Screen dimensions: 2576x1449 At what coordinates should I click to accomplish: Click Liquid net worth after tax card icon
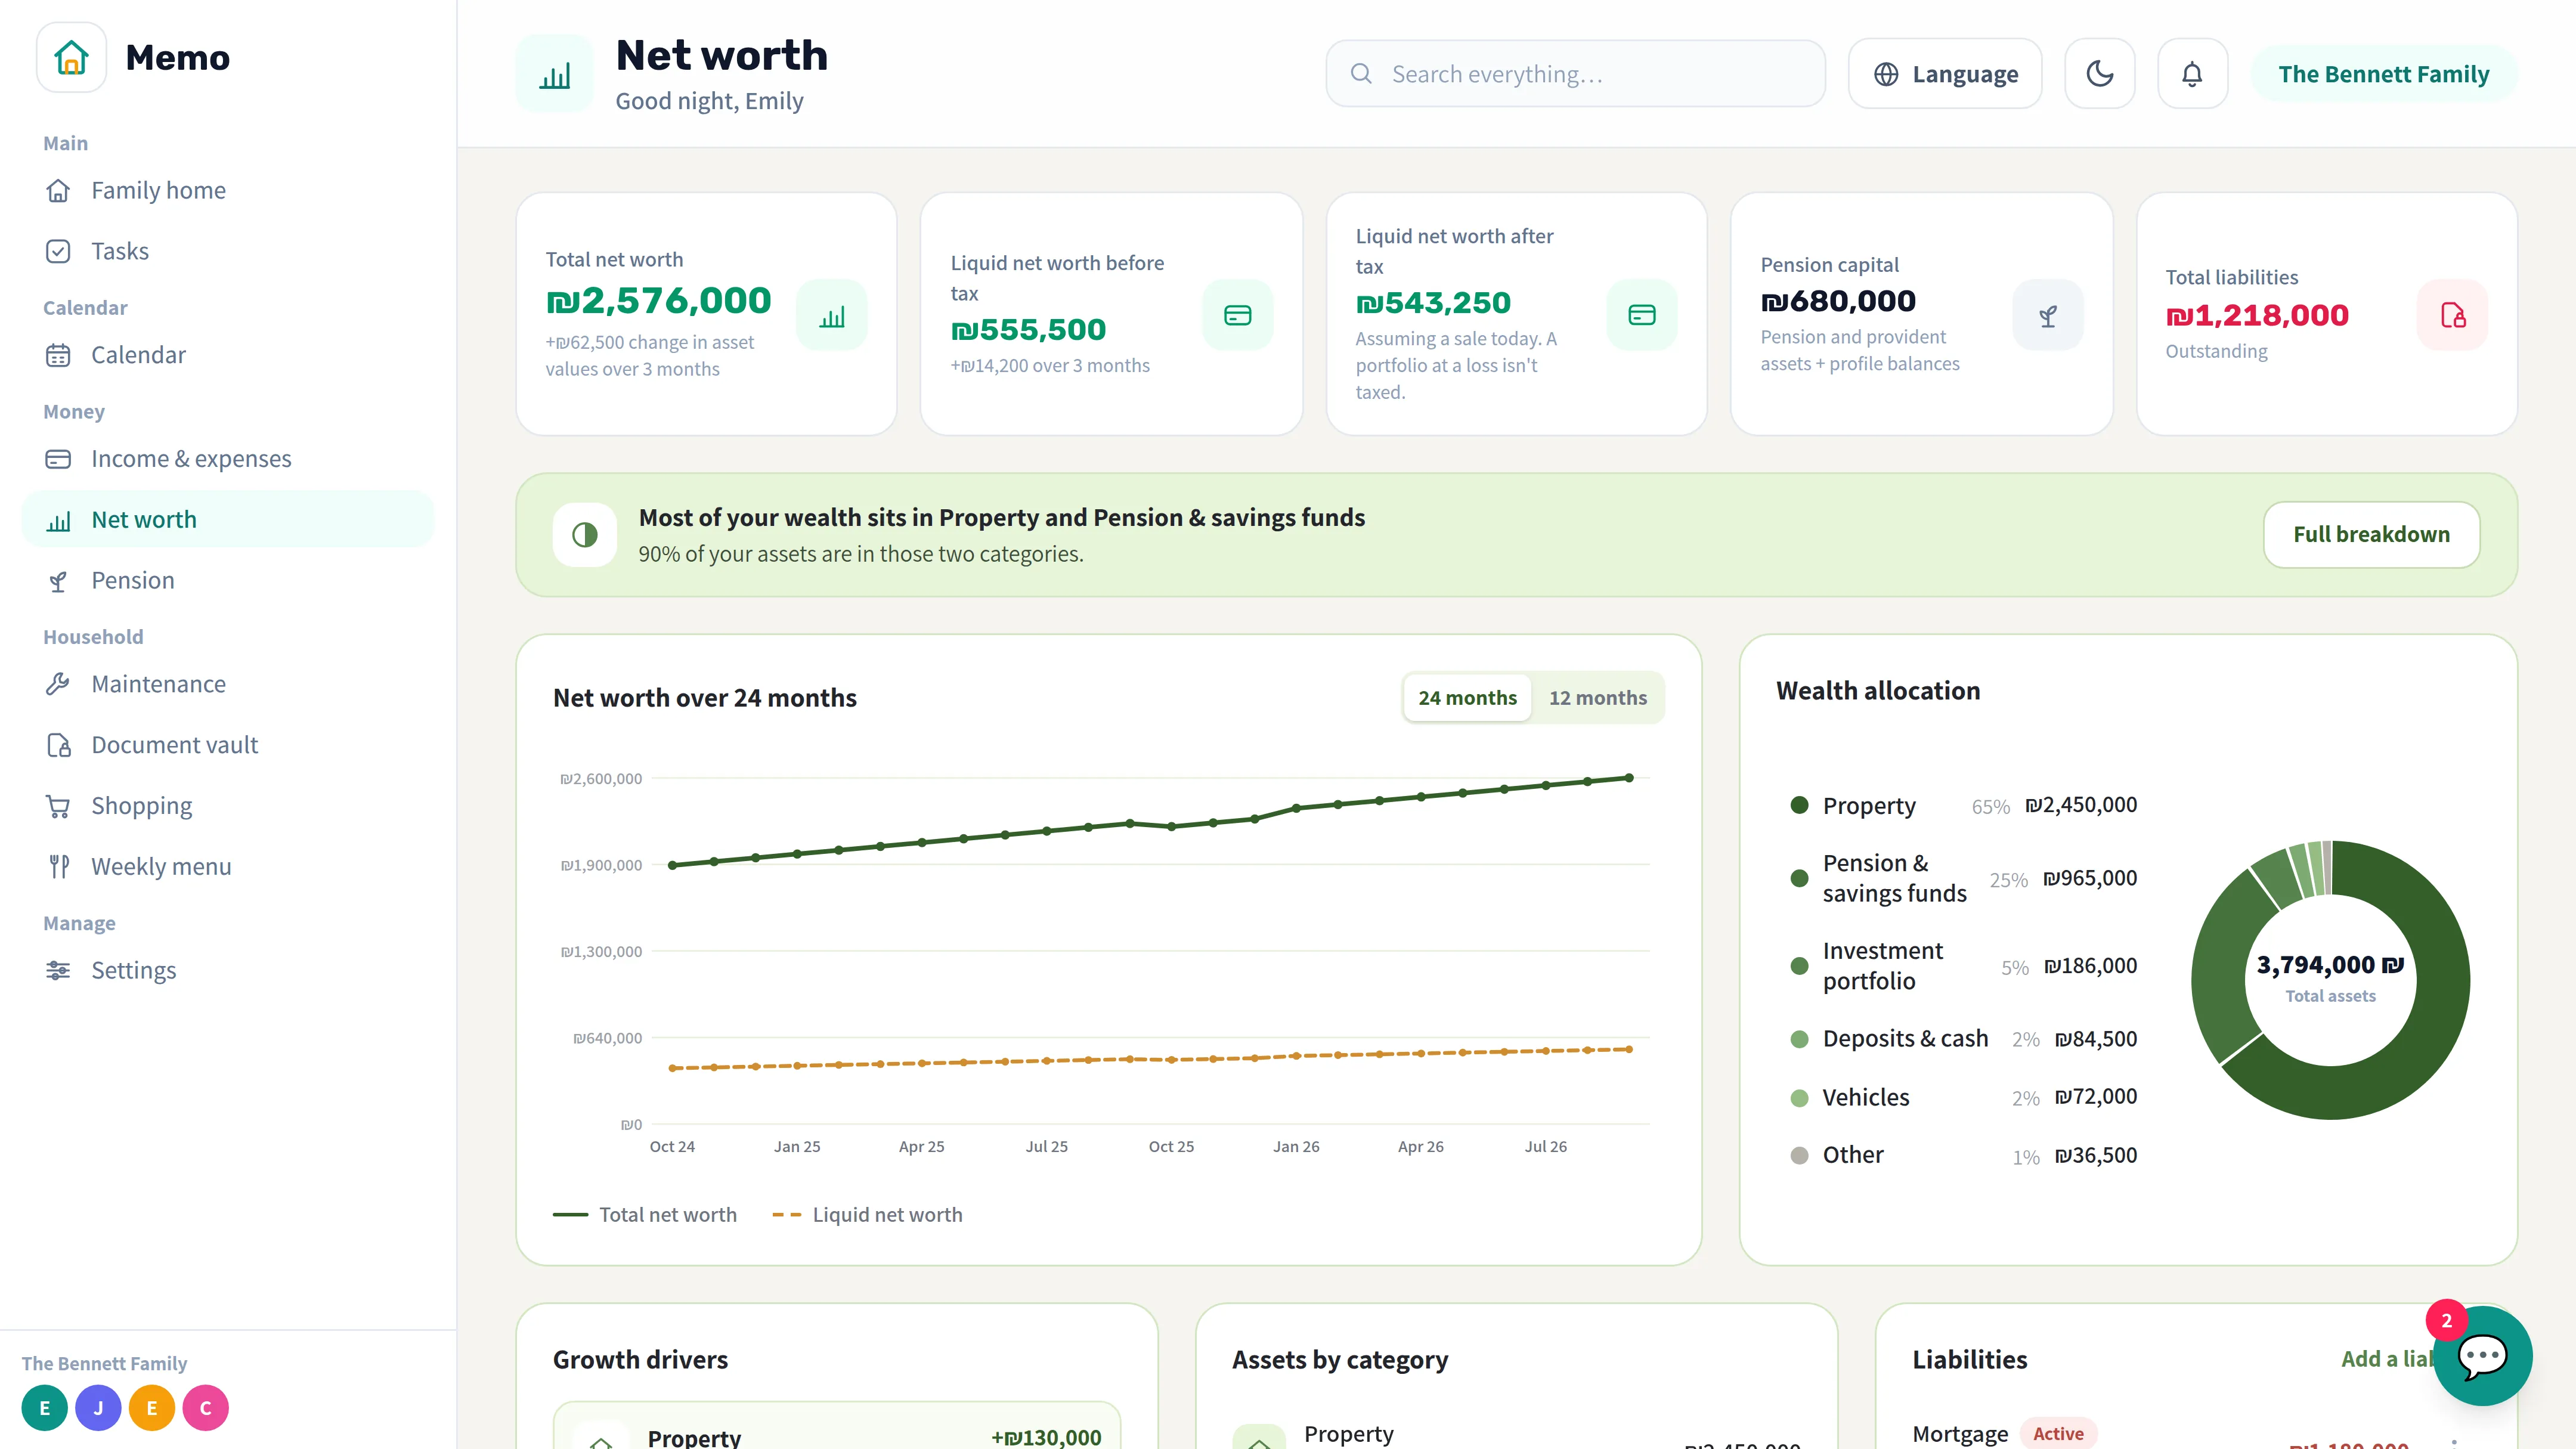(1642, 316)
